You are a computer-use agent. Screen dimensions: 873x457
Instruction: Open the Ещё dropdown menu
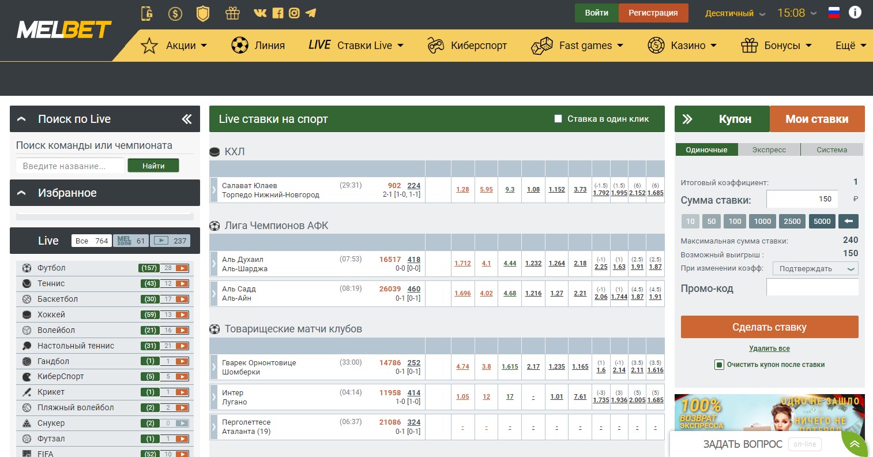(x=851, y=46)
